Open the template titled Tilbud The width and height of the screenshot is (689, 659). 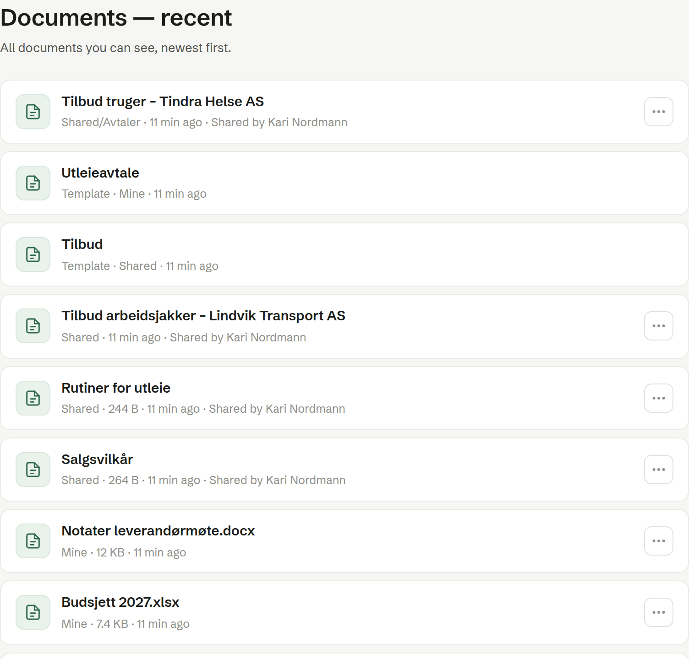82,244
